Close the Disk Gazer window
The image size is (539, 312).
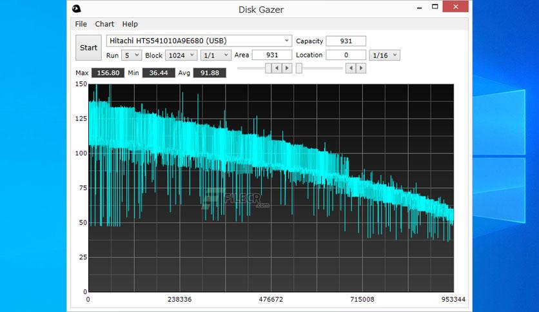point(455,6)
